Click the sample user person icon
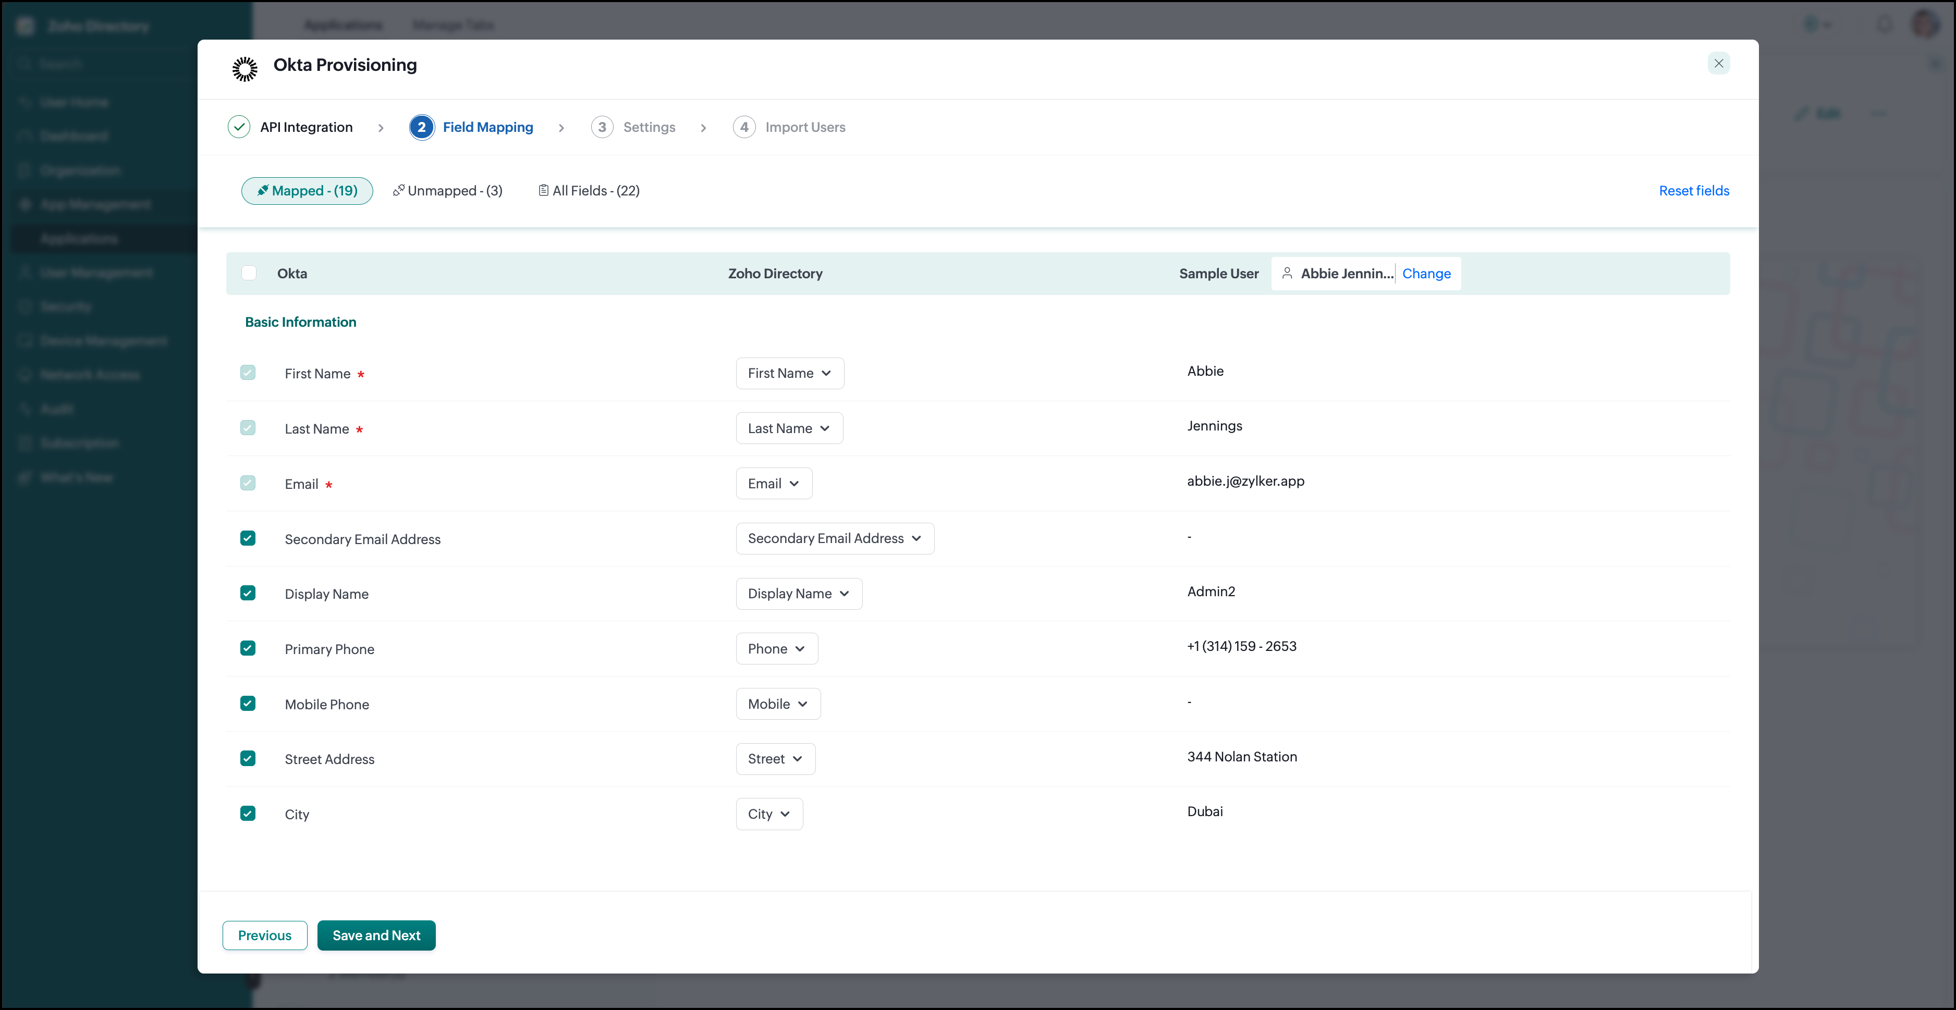The image size is (1956, 1010). [x=1287, y=273]
